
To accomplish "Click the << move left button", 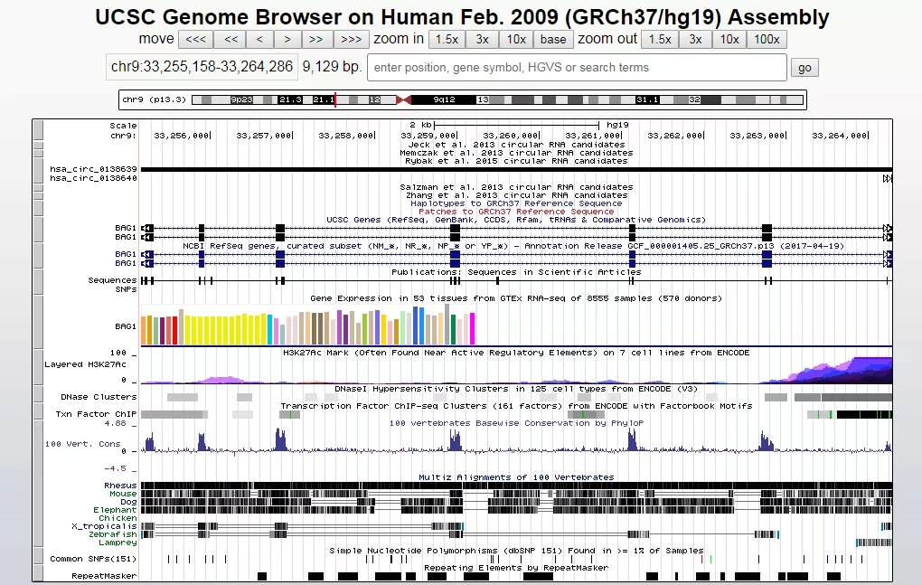I will 231,40.
